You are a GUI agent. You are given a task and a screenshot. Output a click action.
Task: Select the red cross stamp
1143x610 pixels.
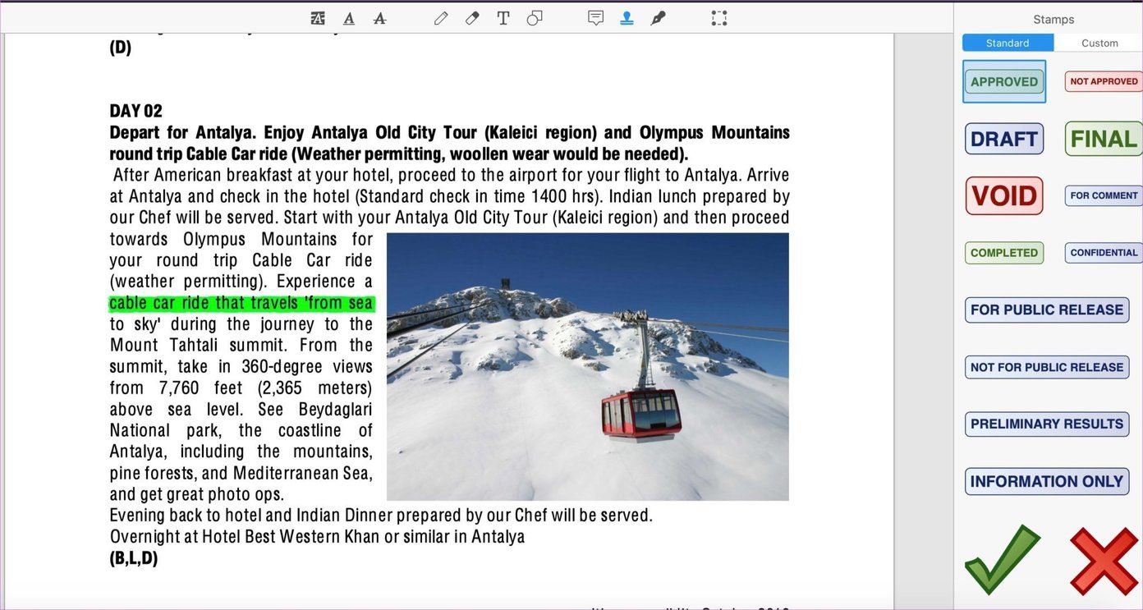click(1104, 562)
